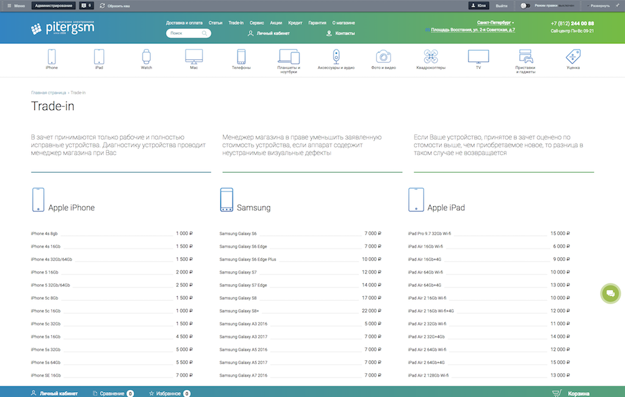This screenshot has width=625, height=397.
Task: Toggle the Режим правки switch
Action: [x=526, y=6]
